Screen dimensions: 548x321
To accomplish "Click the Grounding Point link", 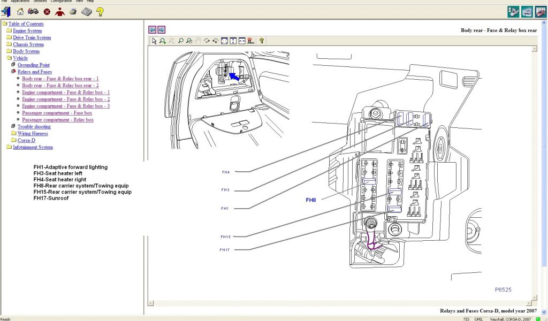I will point(33,65).
